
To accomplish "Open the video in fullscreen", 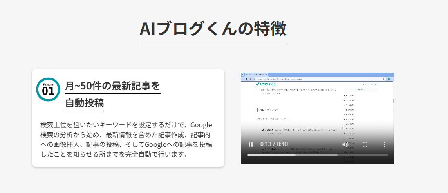I will click(365, 144).
